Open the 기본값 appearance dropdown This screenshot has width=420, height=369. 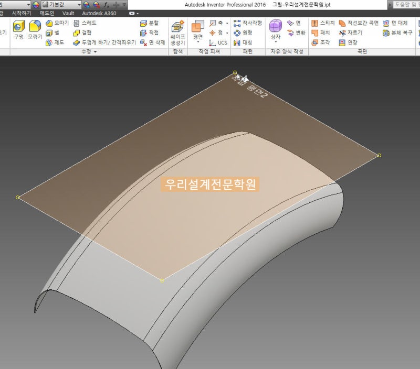pyautogui.click(x=79, y=4)
